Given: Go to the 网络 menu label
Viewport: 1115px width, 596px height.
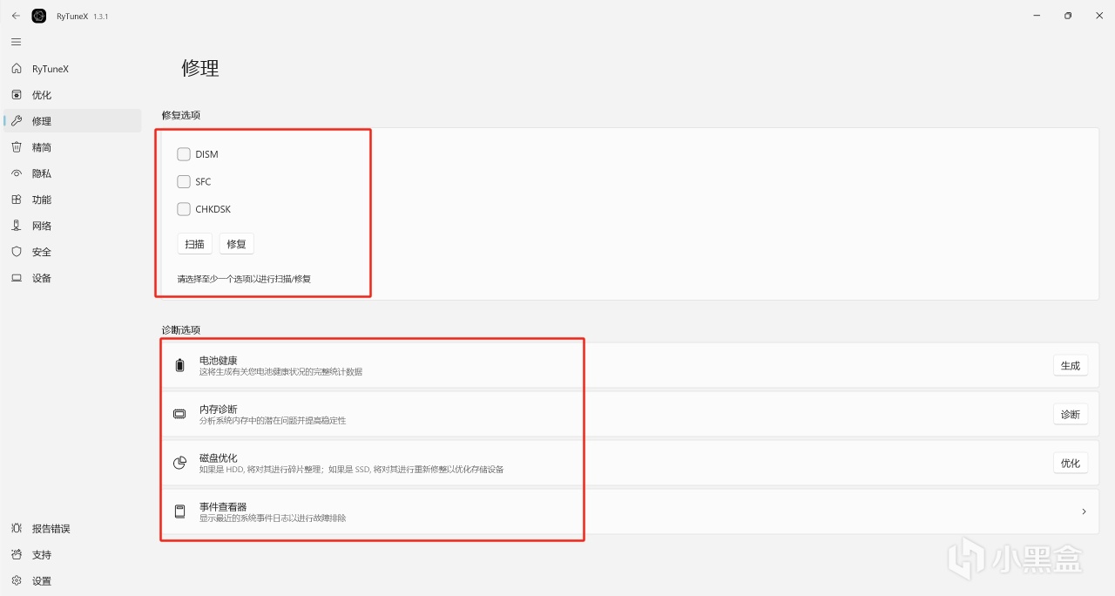Looking at the screenshot, I should click(42, 226).
